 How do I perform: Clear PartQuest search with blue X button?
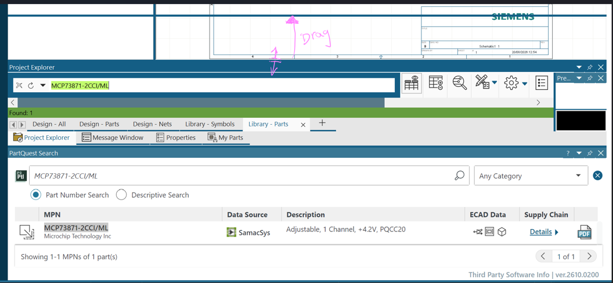(597, 176)
